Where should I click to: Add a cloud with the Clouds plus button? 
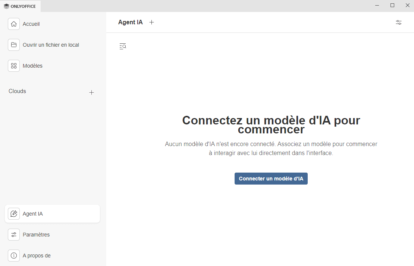[x=91, y=92]
